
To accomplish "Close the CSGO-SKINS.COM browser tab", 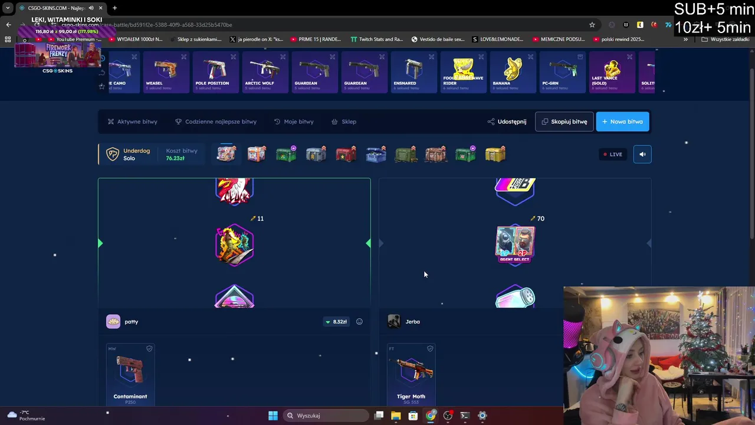I will point(101,8).
